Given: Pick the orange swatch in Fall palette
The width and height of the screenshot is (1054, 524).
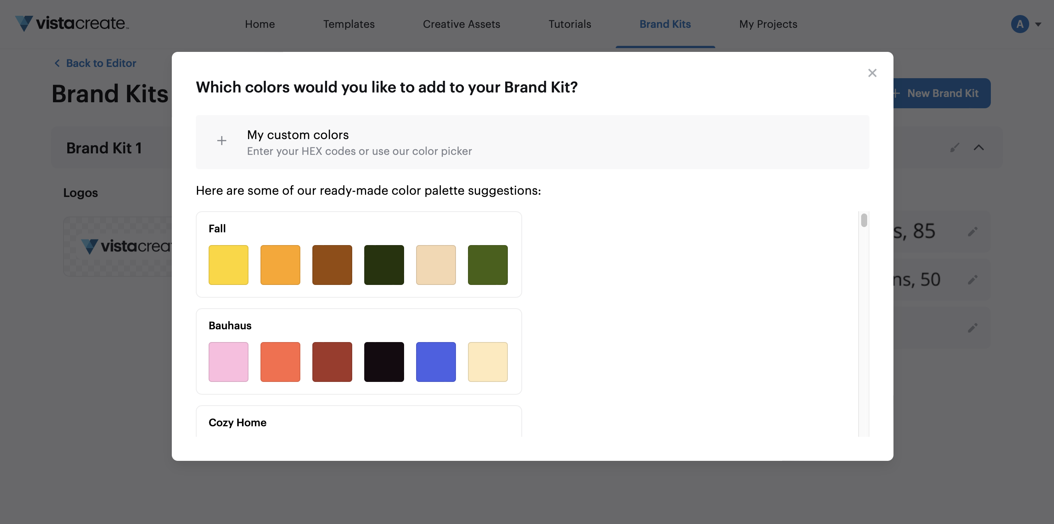Looking at the screenshot, I should pyautogui.click(x=280, y=265).
